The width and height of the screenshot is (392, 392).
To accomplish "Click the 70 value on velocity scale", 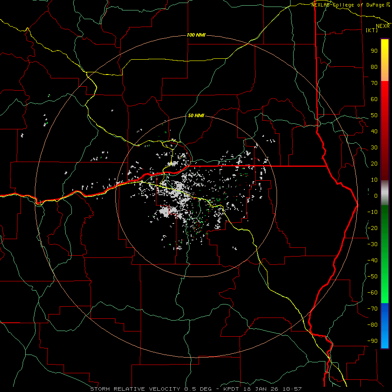I will point(374,83).
